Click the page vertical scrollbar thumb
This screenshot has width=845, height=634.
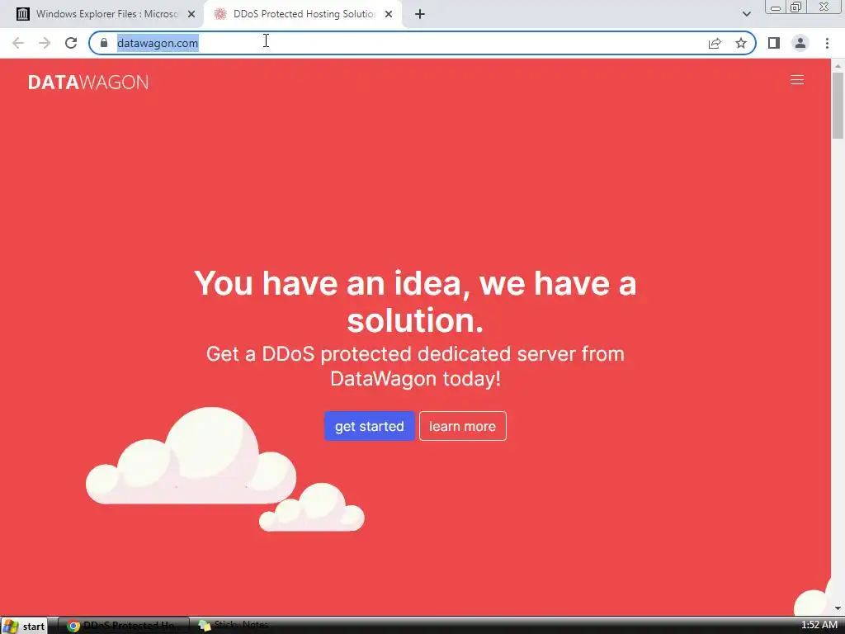click(x=838, y=106)
